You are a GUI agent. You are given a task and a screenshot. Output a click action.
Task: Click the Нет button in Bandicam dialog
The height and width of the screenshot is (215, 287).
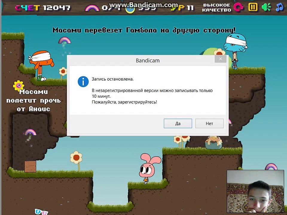point(209,123)
